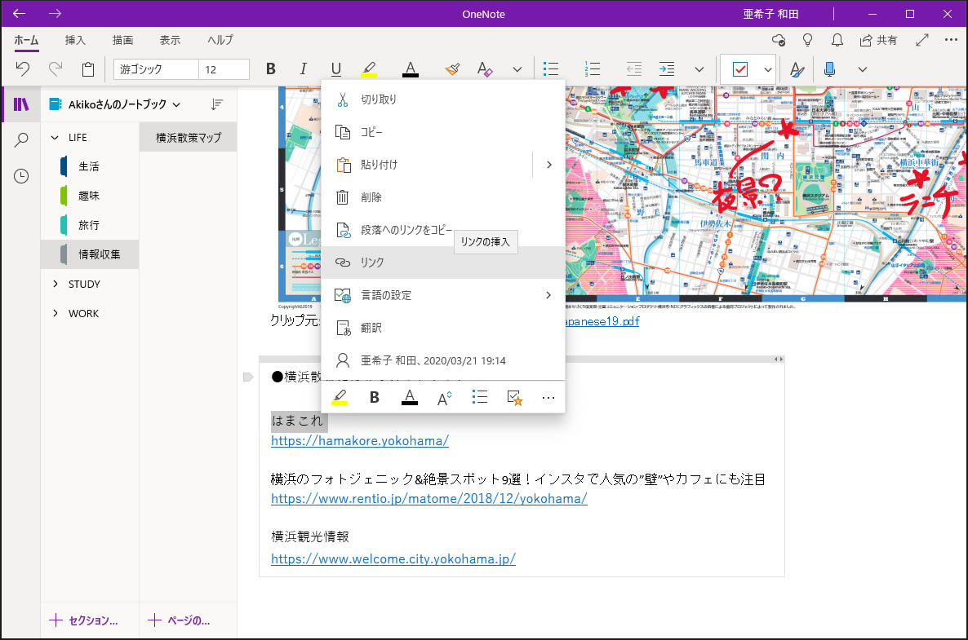The width and height of the screenshot is (968, 640).
Task: Expand the STUDY section group
Action: pyautogui.click(x=56, y=284)
